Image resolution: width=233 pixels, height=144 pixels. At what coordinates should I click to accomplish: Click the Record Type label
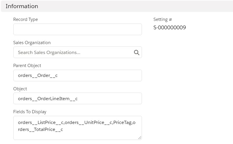[x=26, y=19]
